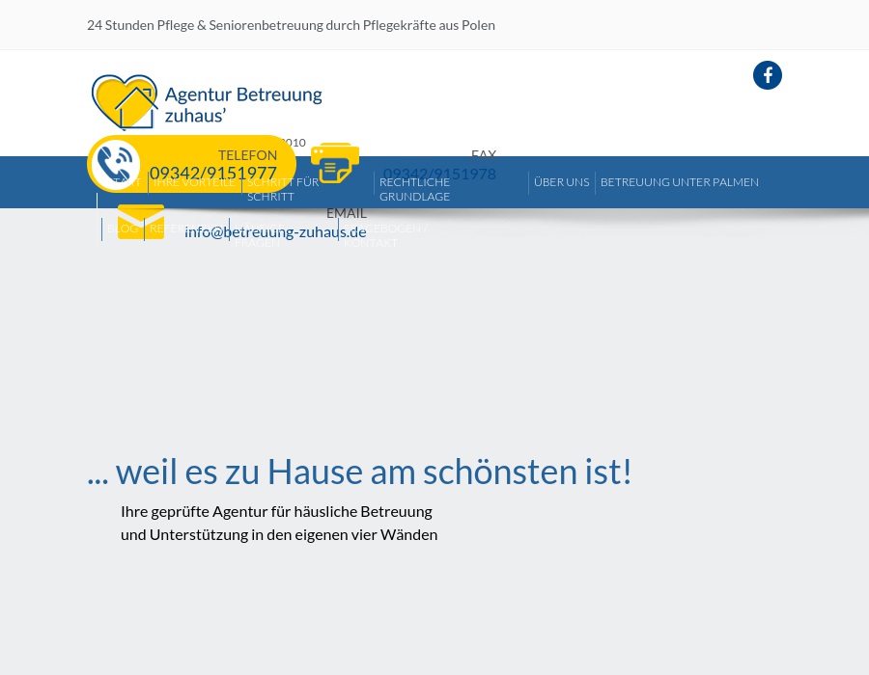Open BETREUUNG UNTER PALMEN page
This screenshot has width=869, height=675.
pyautogui.click(x=679, y=182)
